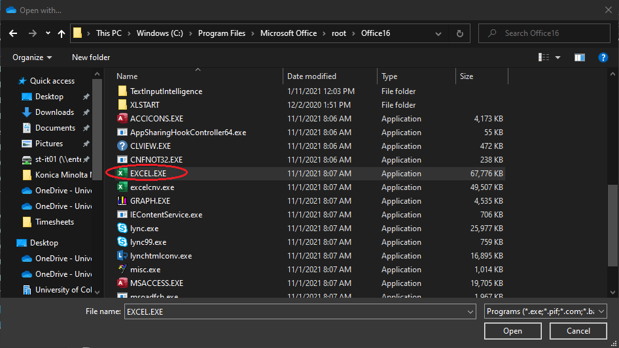Select the MSACCESS.EXE Access icon
The height and width of the screenshot is (348, 619).
click(122, 283)
